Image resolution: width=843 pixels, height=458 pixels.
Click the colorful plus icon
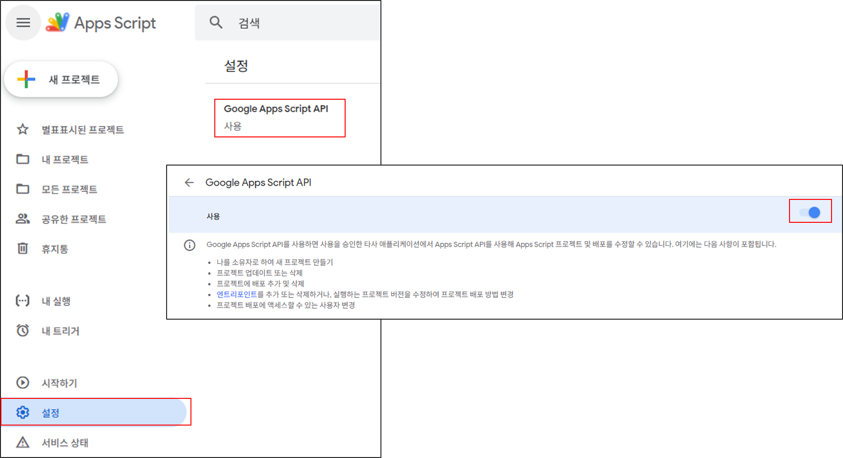(26, 79)
